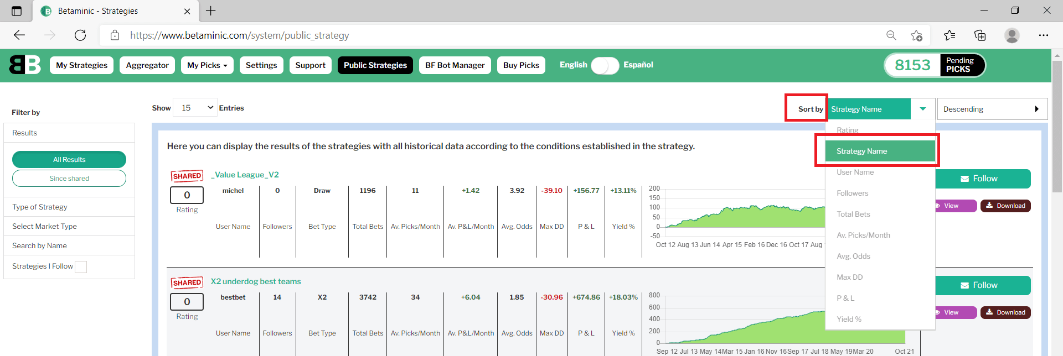Select Yield % in the sort list
Image resolution: width=1063 pixels, height=356 pixels.
(880, 319)
